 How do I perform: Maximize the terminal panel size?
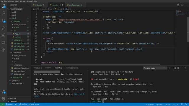(x=182, y=68)
